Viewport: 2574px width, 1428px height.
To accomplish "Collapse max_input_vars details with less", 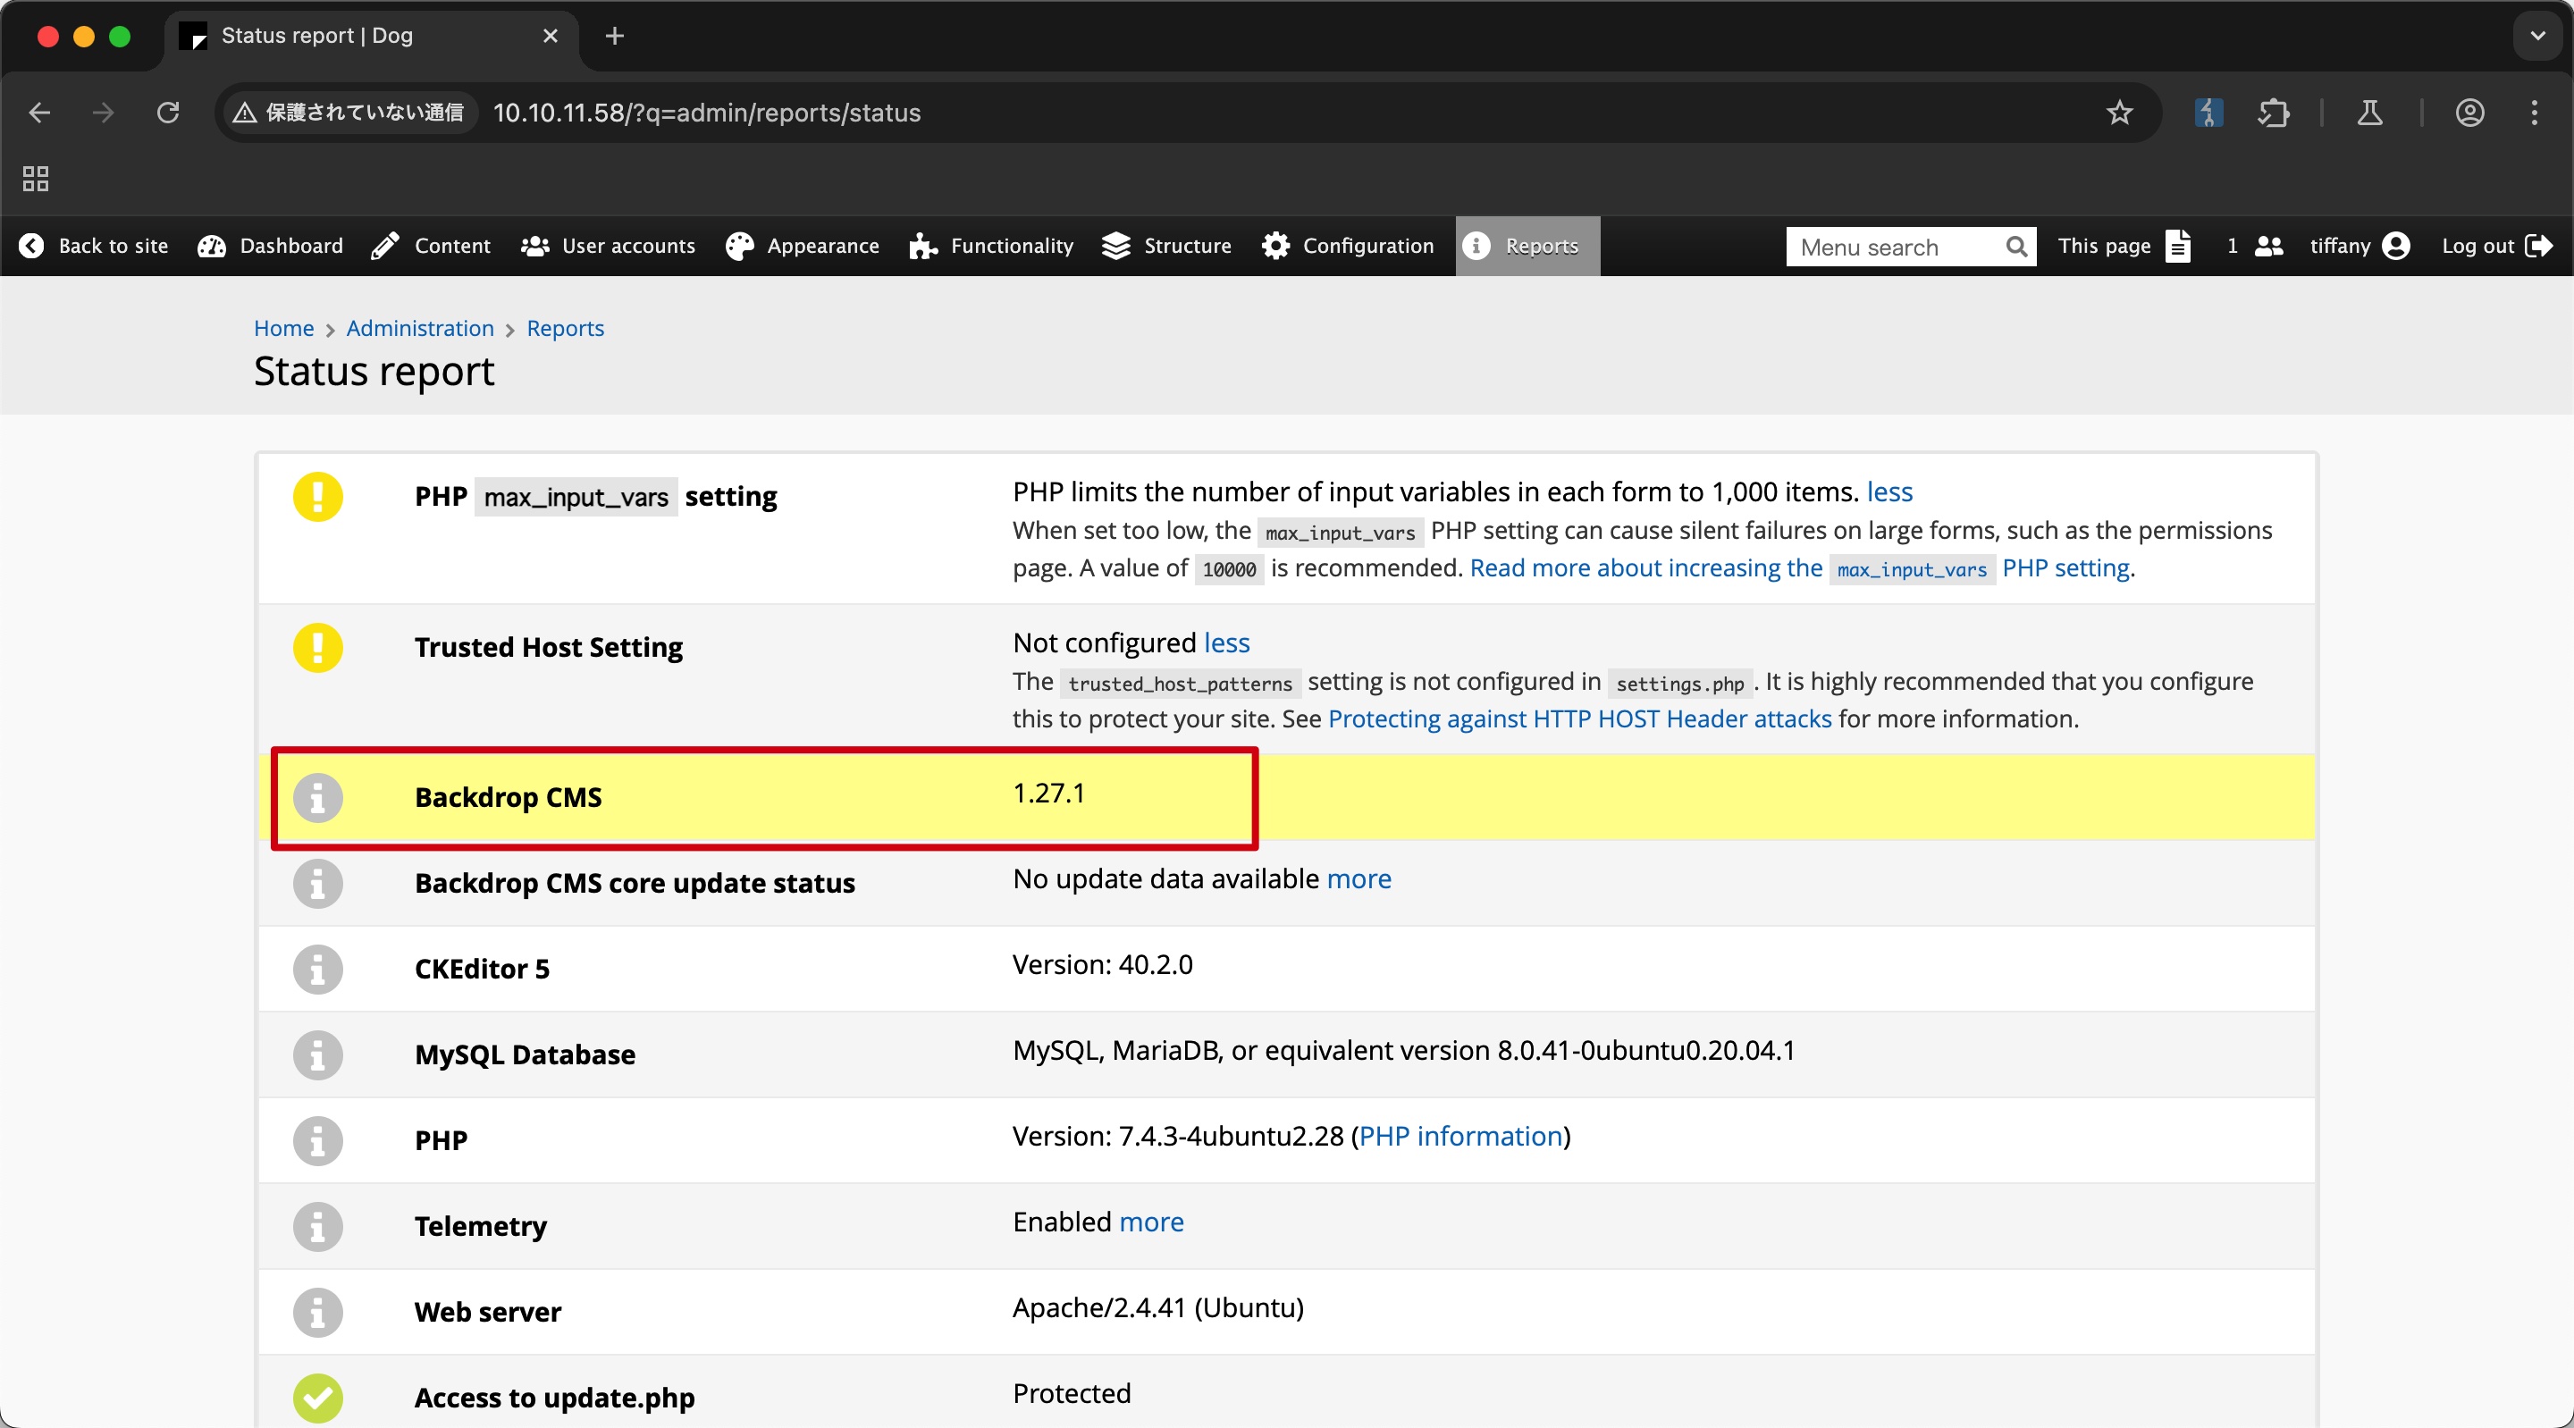I will tap(1888, 491).
